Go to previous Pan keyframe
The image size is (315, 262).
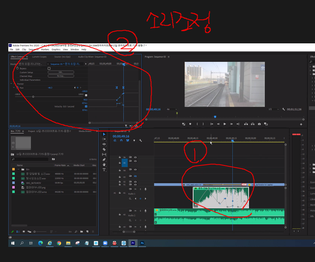pyautogui.click(x=75, y=87)
